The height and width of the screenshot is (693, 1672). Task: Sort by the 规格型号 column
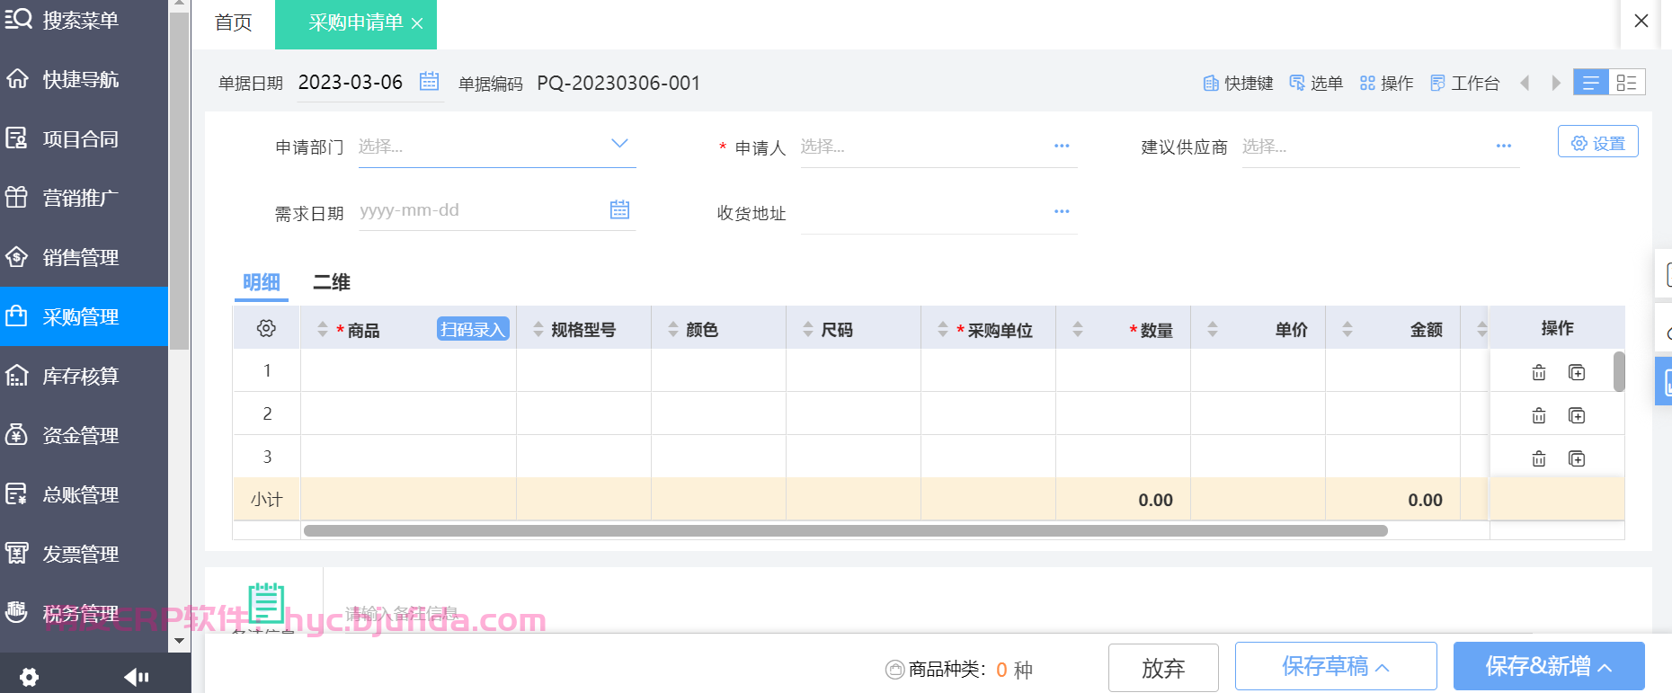(x=538, y=329)
